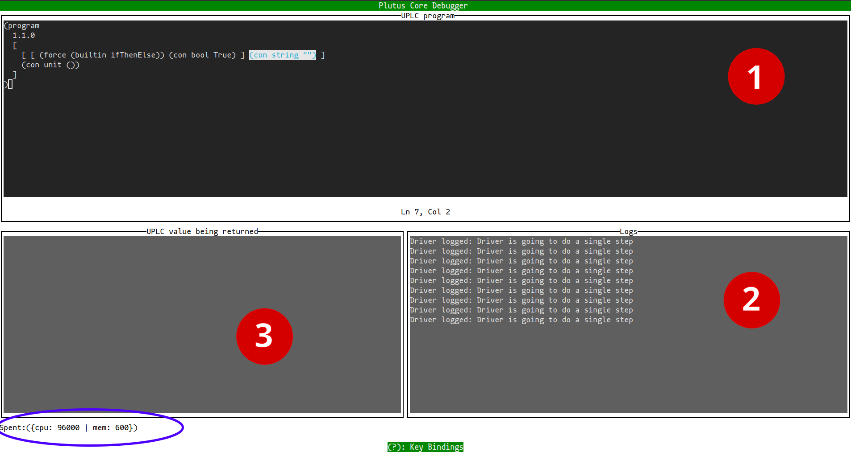Click the 'Spent:({cpu: 96000 | mem: 600})' budget text
Image resolution: width=851 pixels, height=452 pixels.
[69, 427]
